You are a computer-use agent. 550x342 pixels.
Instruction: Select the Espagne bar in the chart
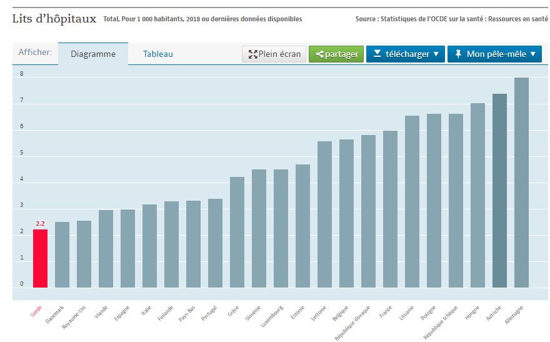pos(127,248)
